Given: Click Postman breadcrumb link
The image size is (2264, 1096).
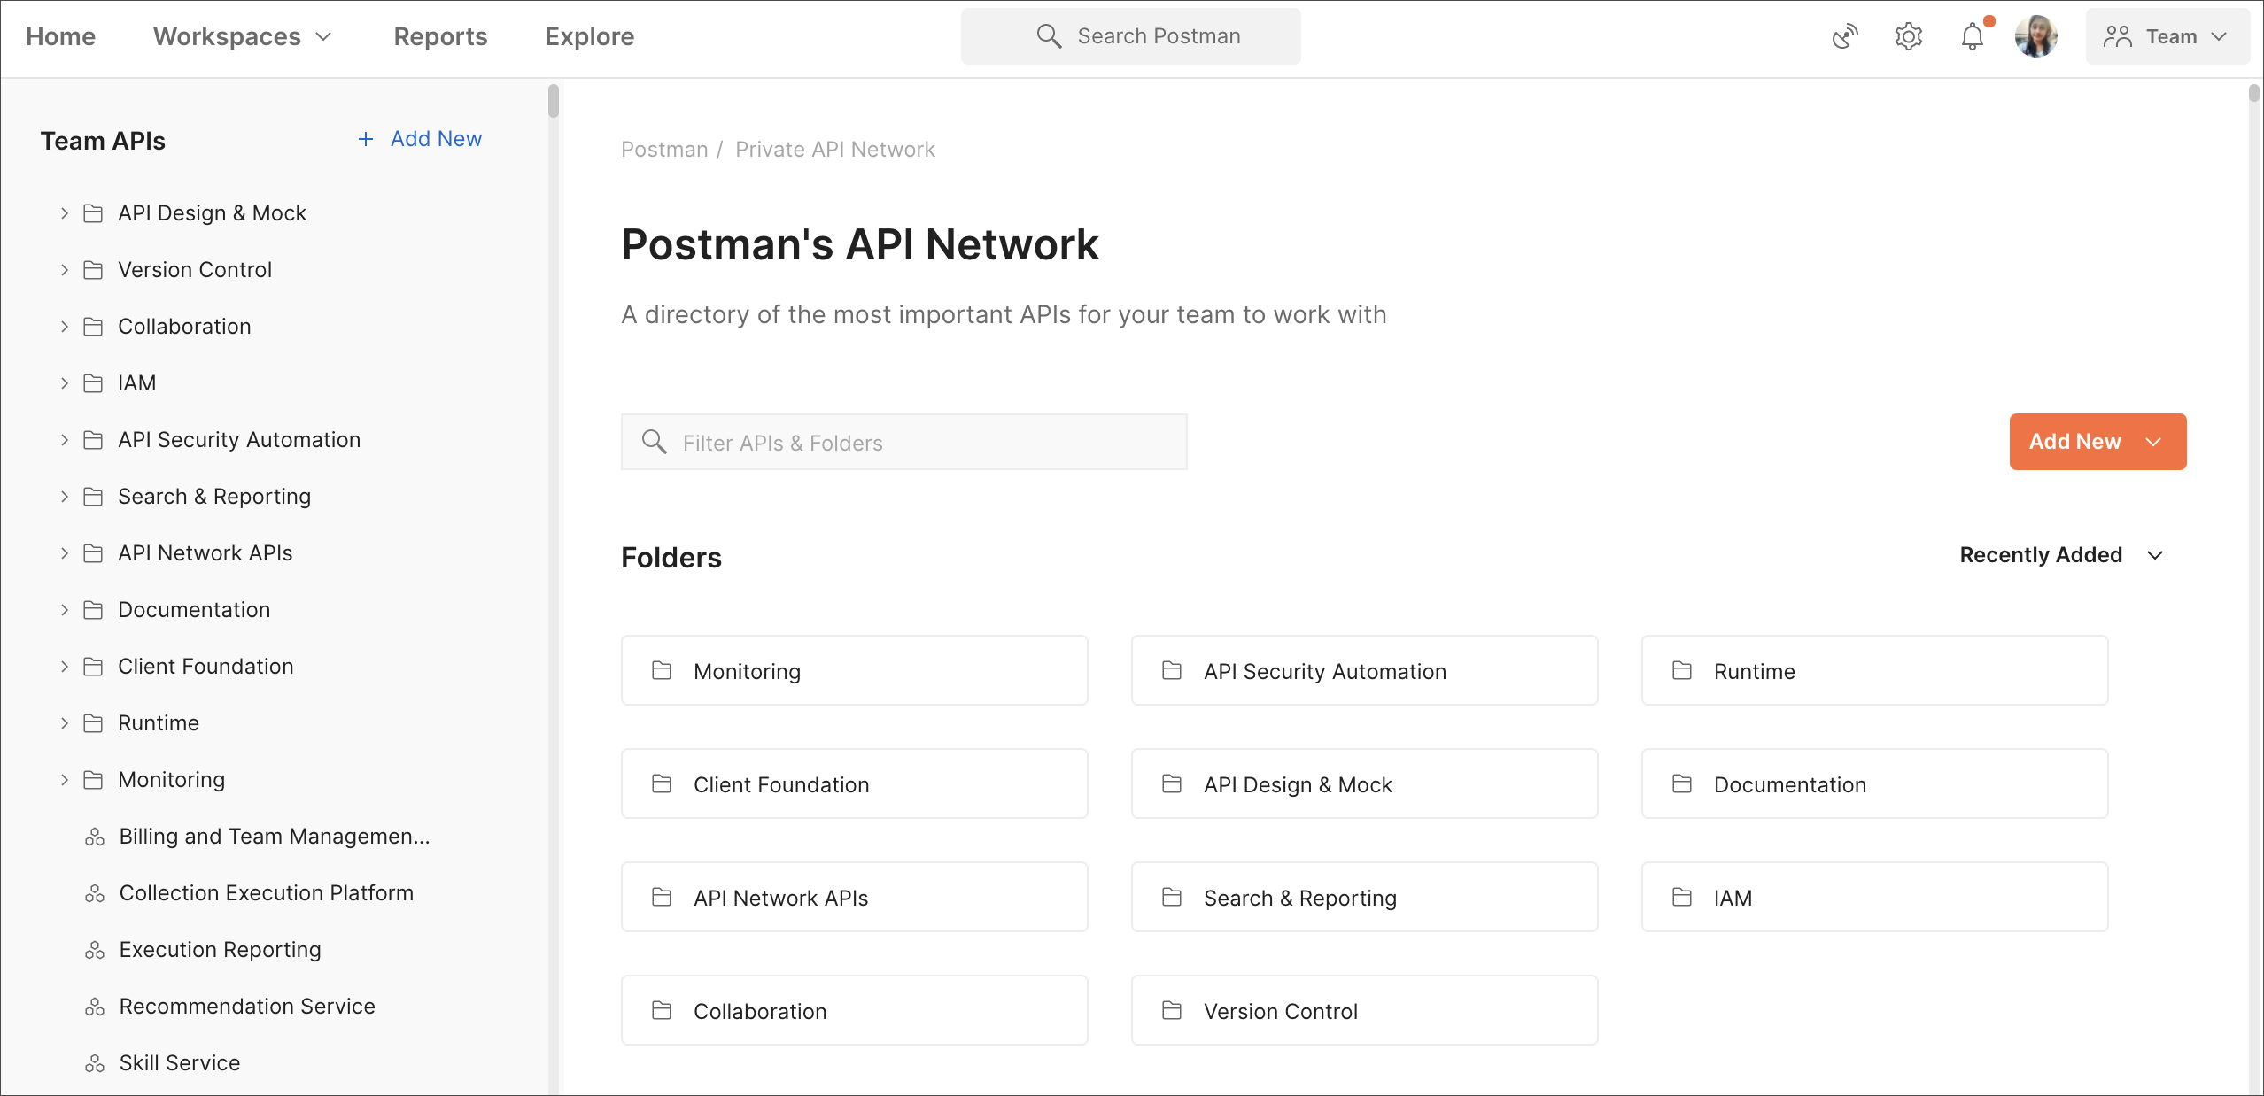Looking at the screenshot, I should click(x=664, y=149).
